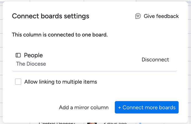Click the Central Deanery cell behind dialog
The height and width of the screenshot is (124, 191).
click(x=57, y=123)
